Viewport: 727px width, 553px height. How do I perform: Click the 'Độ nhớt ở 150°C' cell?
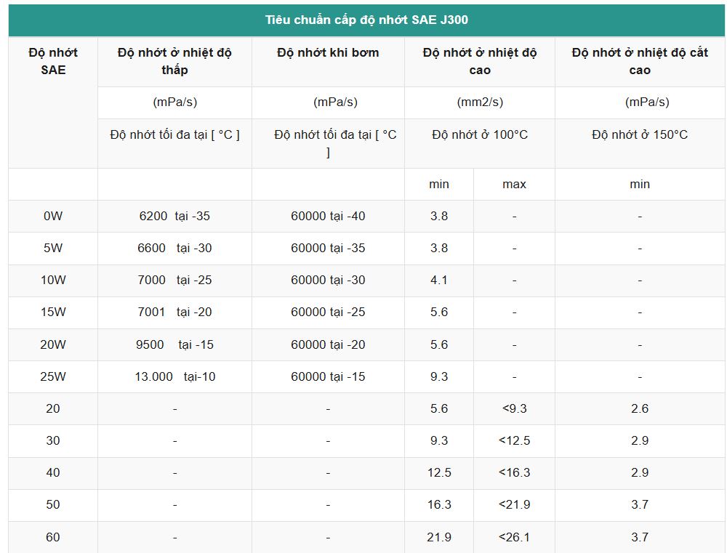click(x=640, y=134)
